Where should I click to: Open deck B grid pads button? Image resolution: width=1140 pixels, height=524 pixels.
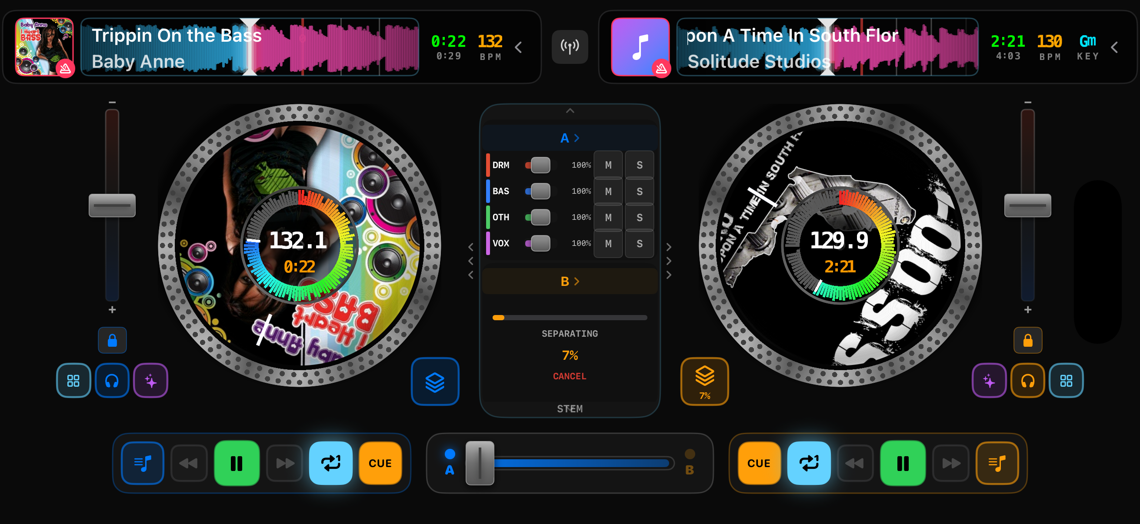click(1066, 380)
